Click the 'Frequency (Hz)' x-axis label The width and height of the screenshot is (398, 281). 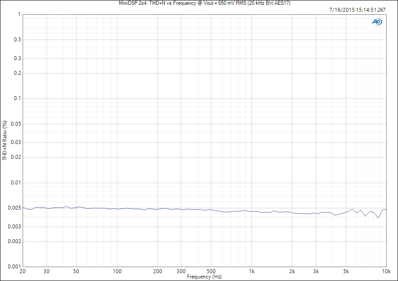point(204,277)
